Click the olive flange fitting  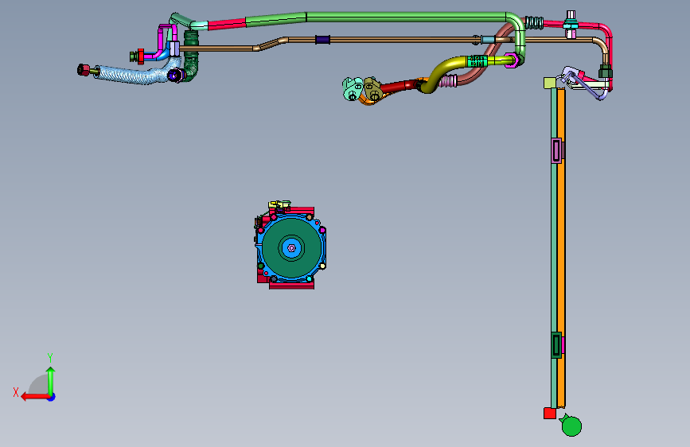372,89
